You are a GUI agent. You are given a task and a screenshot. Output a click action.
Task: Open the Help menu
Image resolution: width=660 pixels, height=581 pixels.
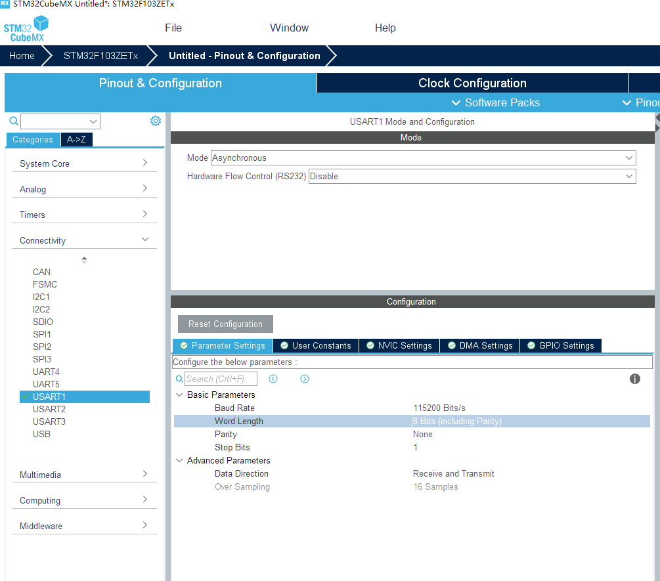click(385, 28)
